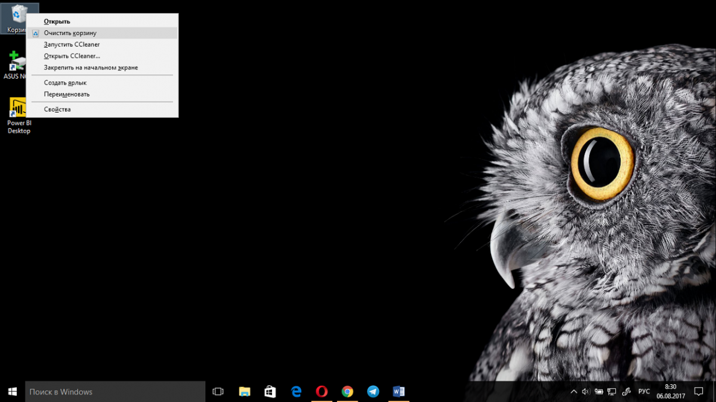Viewport: 716px width, 402px height.
Task: Open the volume speaker icon in tray
Action: 585,391
